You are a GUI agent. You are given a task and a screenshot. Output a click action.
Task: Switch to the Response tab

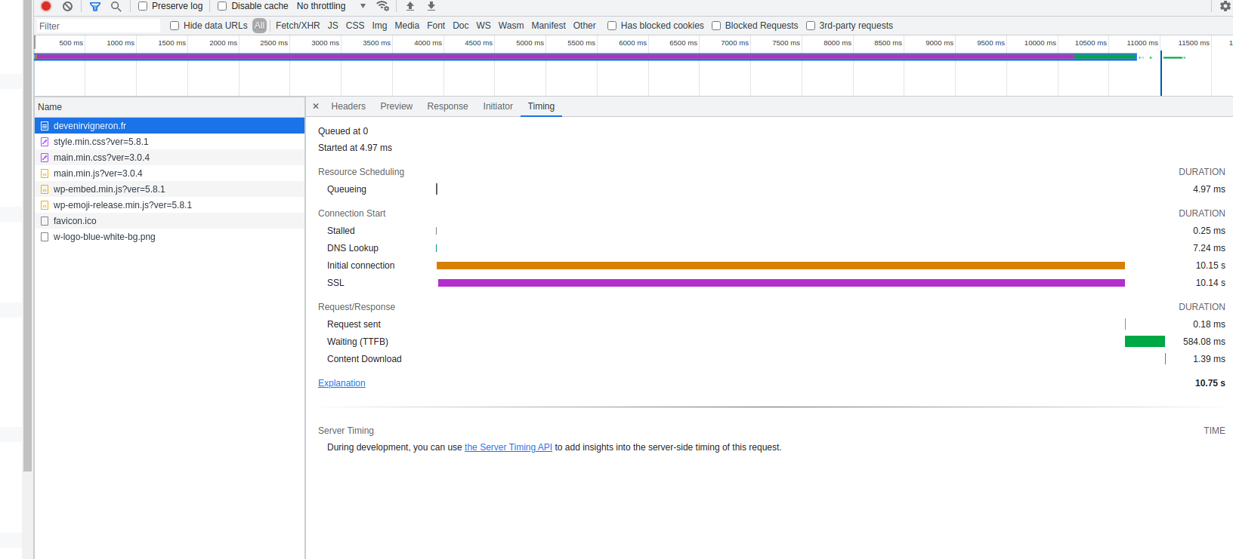coord(447,106)
